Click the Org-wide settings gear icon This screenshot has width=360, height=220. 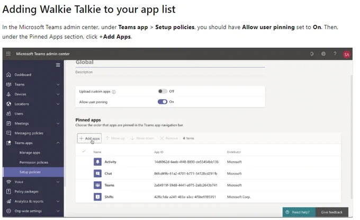pos(8,211)
